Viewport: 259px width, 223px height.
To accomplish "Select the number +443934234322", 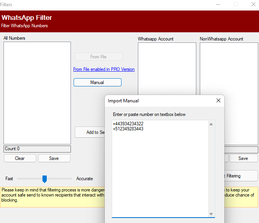I will pos(128,124).
